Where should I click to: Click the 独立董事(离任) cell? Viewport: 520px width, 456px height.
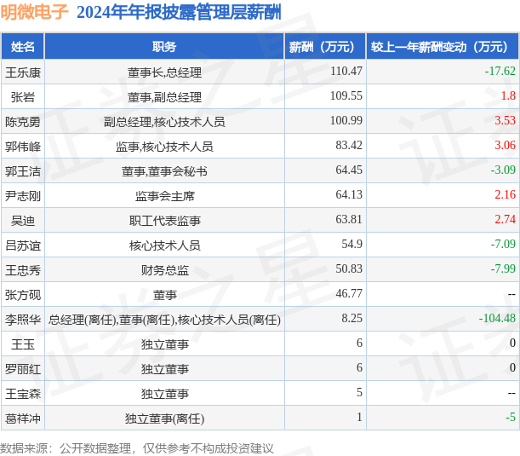(x=164, y=418)
